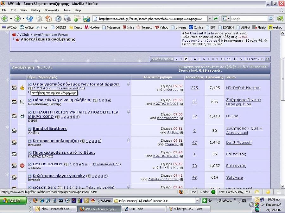Viewport: 285px width, 213px height.
Task: Click the Forward arrow toolbar button
Action: click(x=17, y=19)
